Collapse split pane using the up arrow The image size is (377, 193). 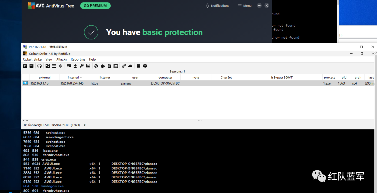(24, 120)
